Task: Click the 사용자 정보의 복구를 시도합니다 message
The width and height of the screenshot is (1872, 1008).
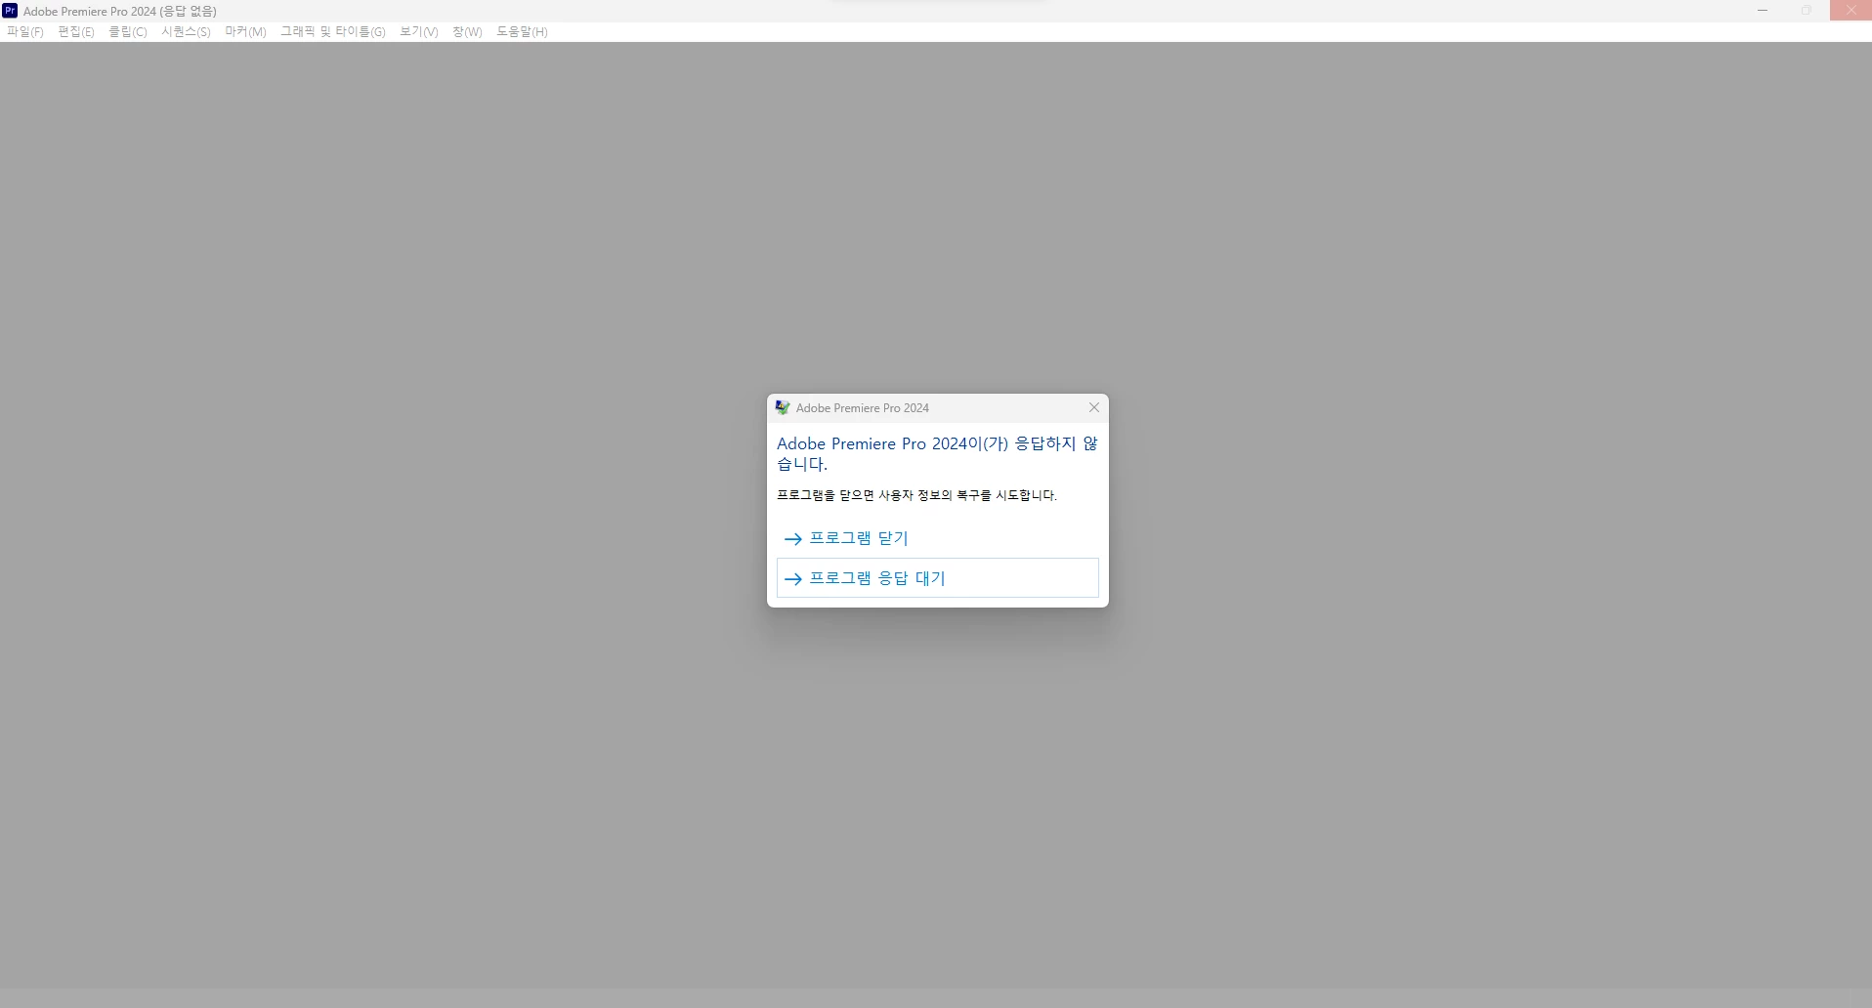Action: [916, 495]
